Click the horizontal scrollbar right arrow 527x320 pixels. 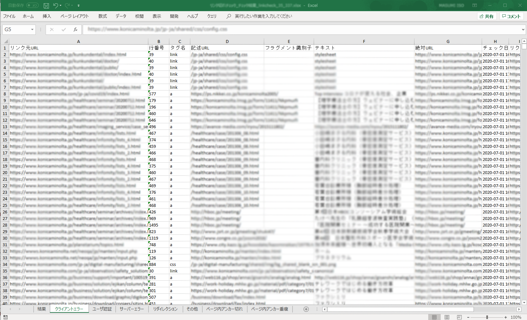[x=519, y=309]
